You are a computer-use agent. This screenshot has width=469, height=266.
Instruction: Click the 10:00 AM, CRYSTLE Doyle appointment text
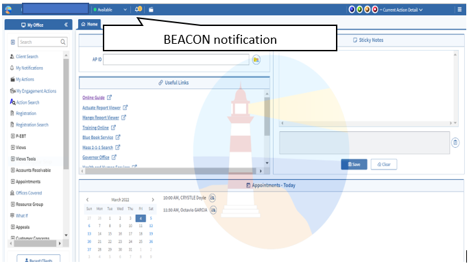click(184, 198)
